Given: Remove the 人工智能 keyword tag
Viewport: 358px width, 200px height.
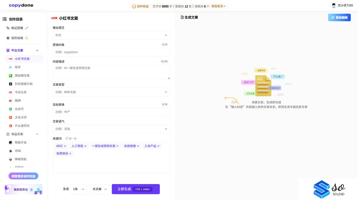Looking at the screenshot, I should 85,146.
